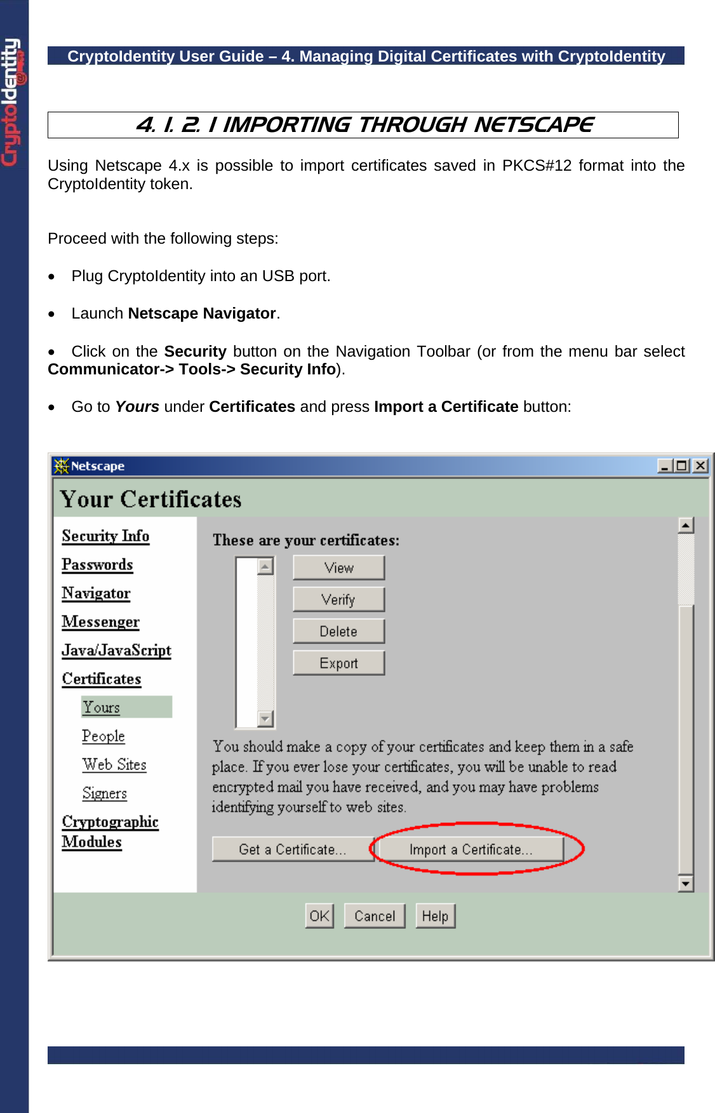Click Import a Certificate button
The height and width of the screenshot is (1113, 715).
(471, 850)
